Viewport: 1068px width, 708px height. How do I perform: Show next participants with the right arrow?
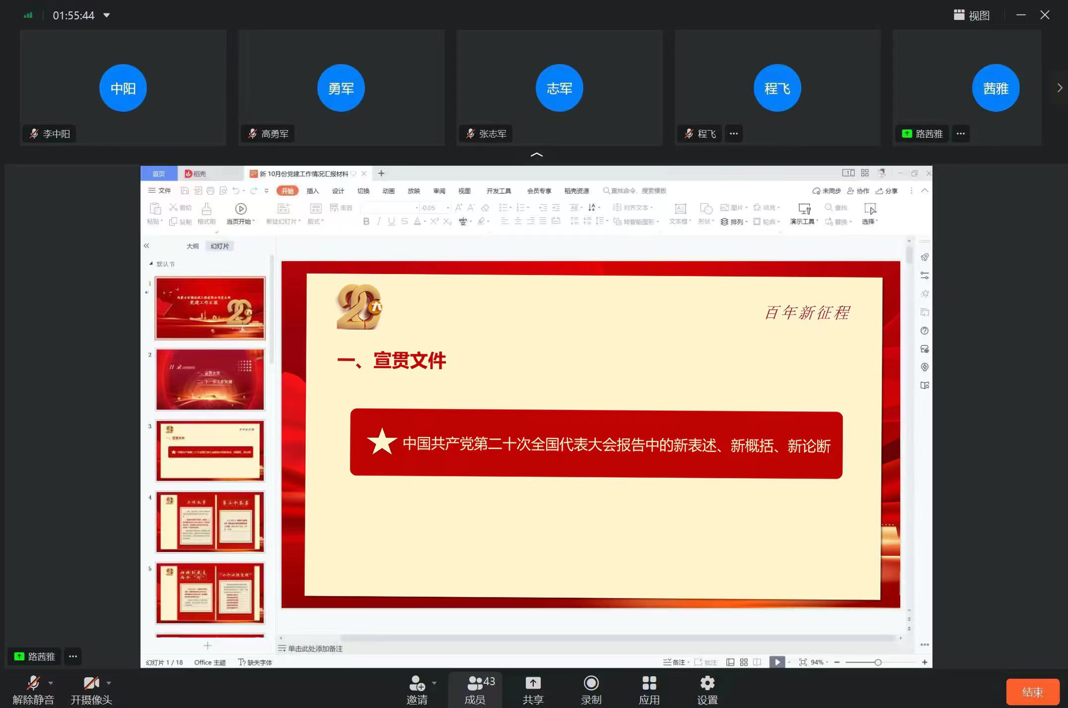1060,88
